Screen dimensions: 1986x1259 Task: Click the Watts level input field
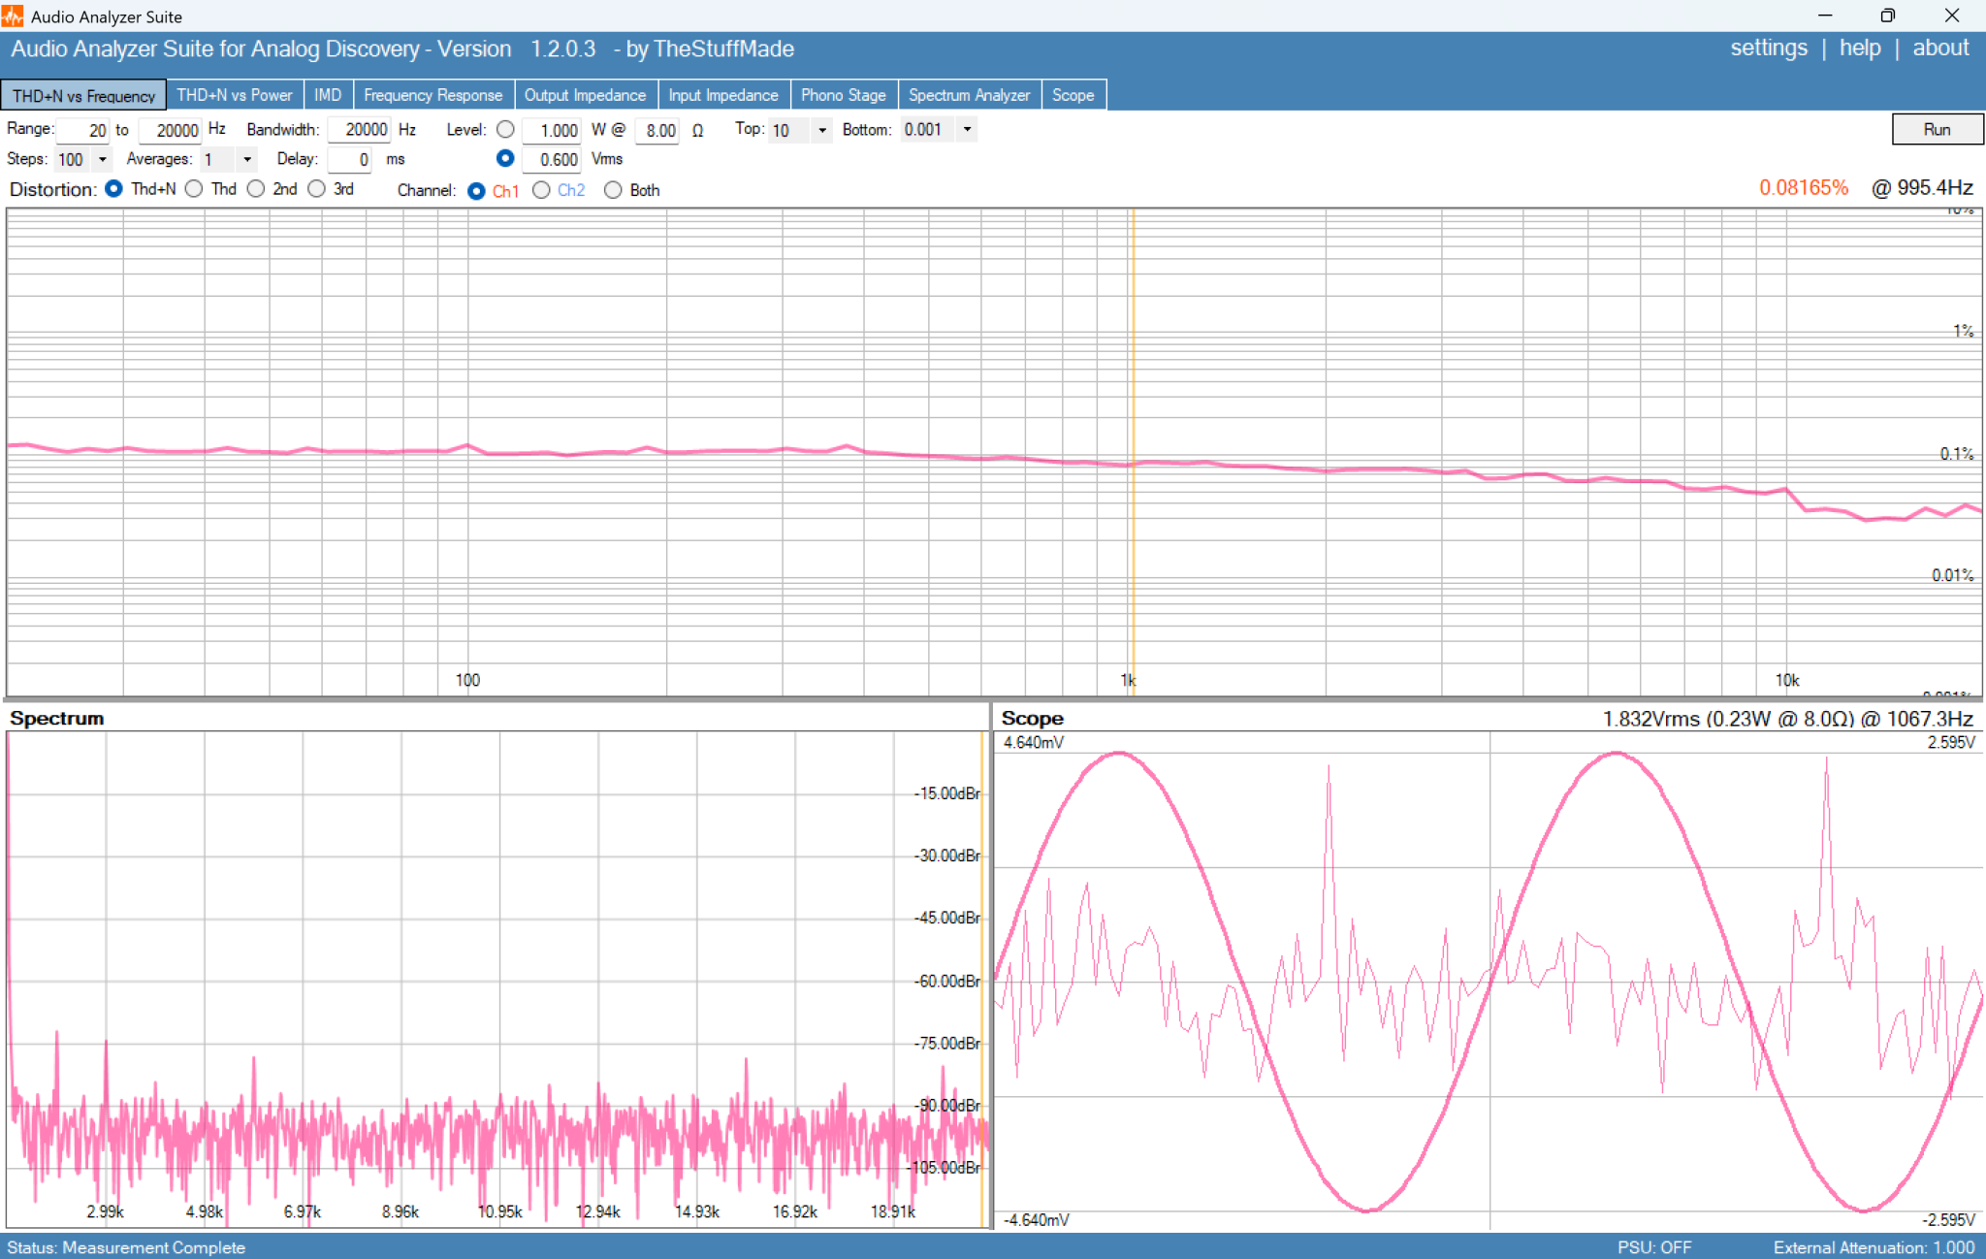(552, 130)
